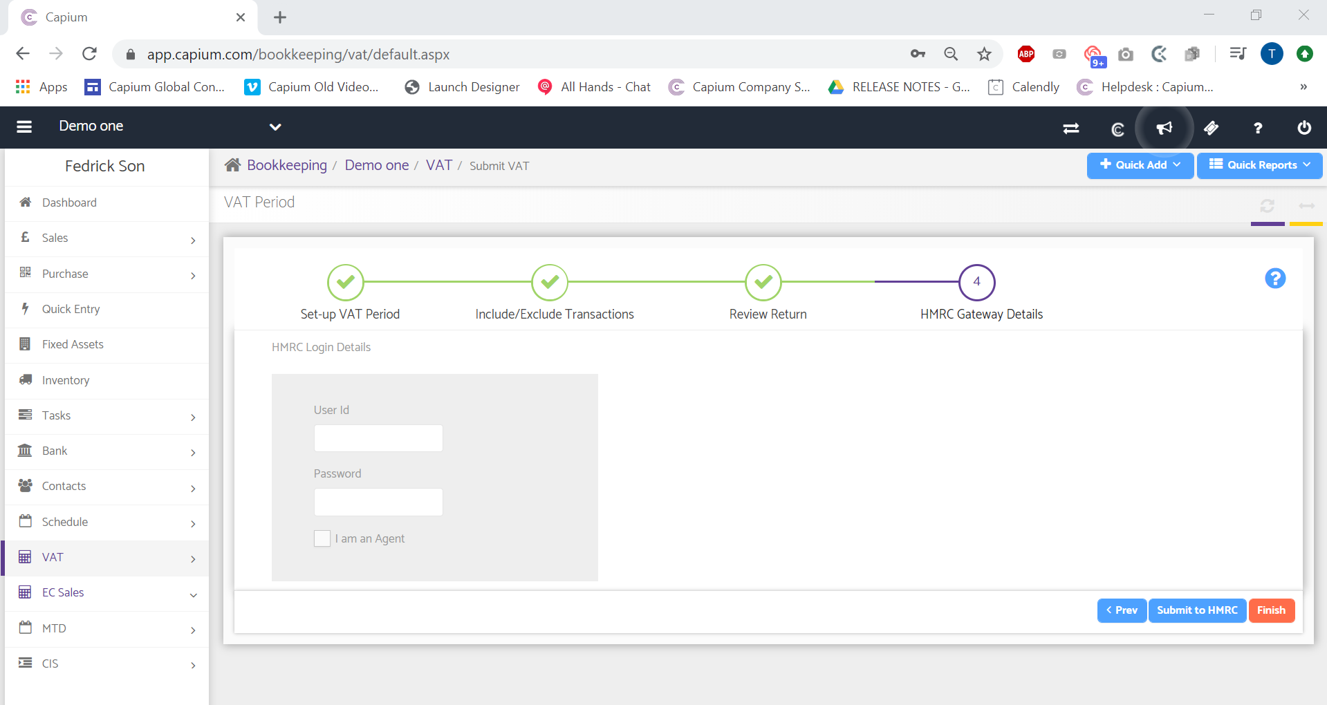The width and height of the screenshot is (1327, 705).
Task: Open the Launch Designer bookmark
Action: (x=462, y=87)
